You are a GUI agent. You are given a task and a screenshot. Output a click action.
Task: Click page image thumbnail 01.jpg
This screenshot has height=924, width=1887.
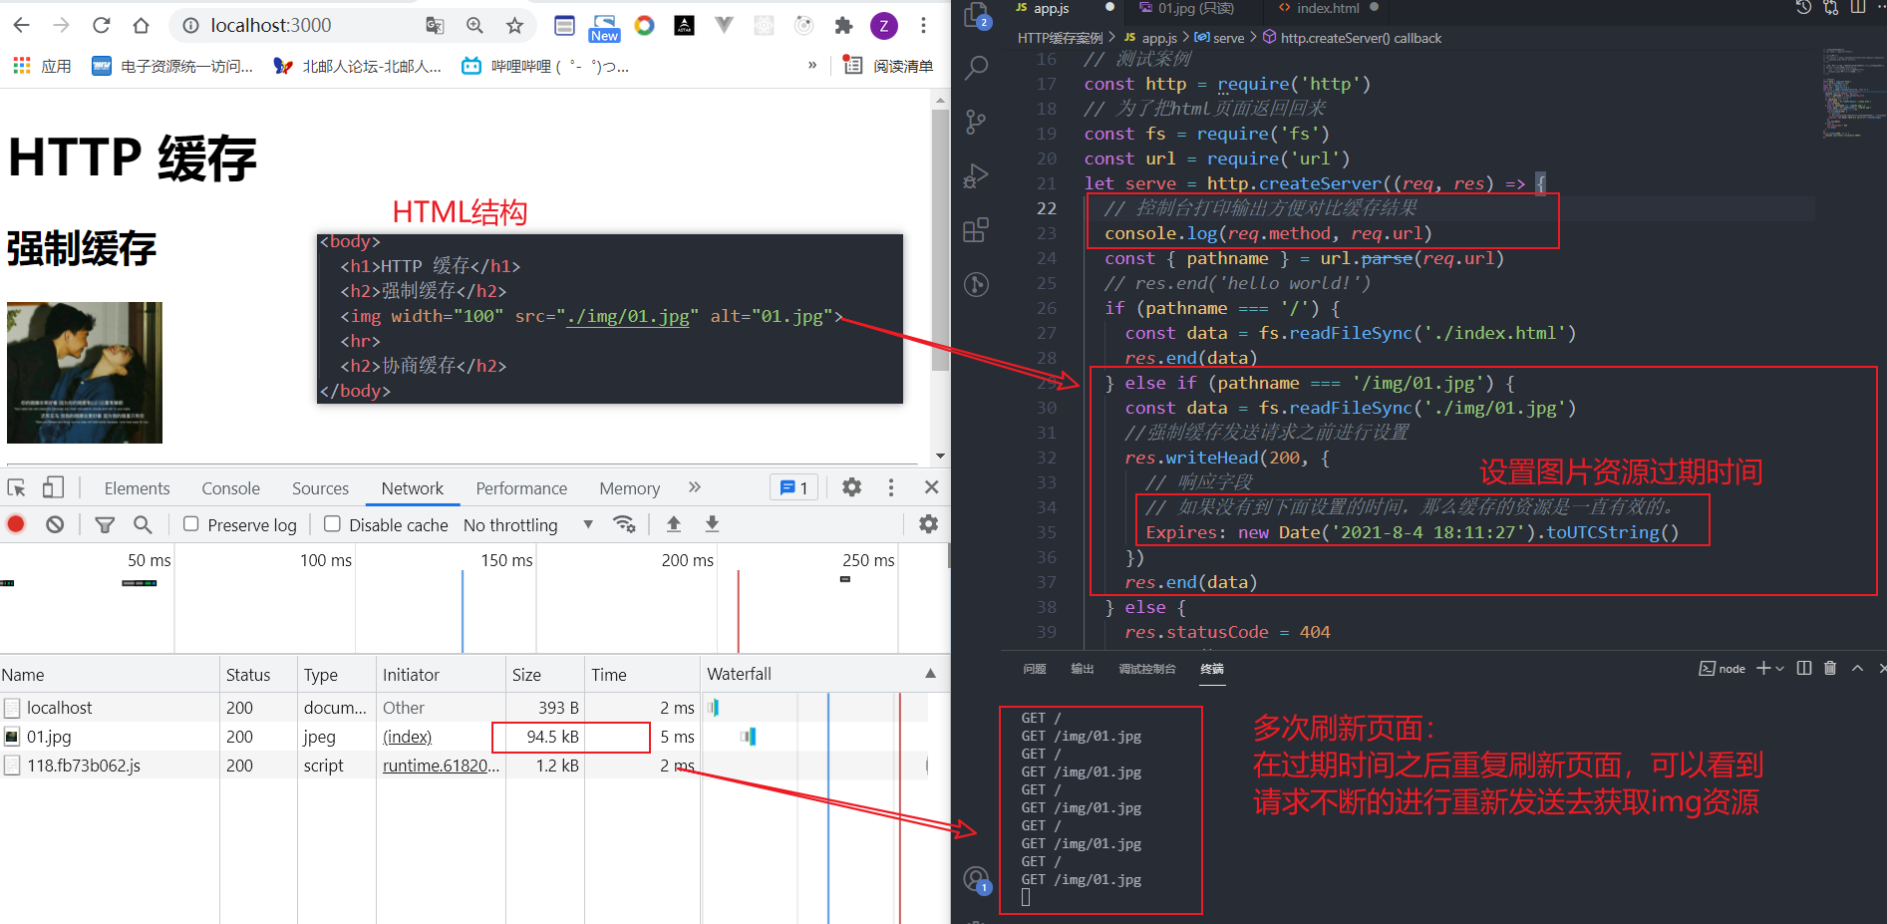[x=85, y=373]
